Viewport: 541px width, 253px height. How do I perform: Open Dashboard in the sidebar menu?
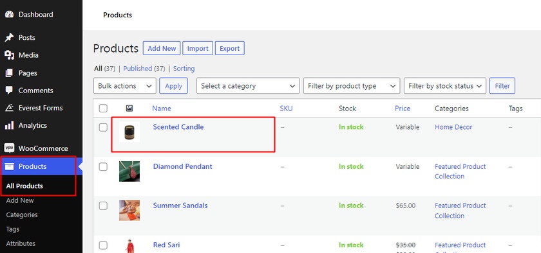pyautogui.click(x=35, y=15)
